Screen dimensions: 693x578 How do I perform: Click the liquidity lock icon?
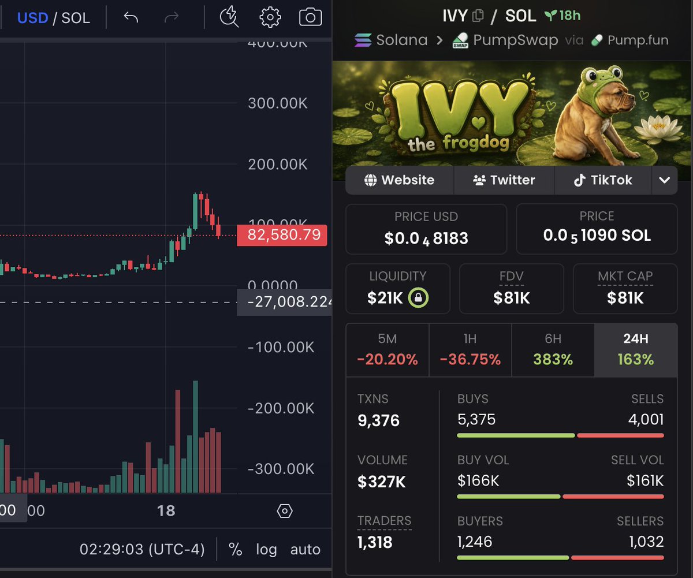coord(419,298)
